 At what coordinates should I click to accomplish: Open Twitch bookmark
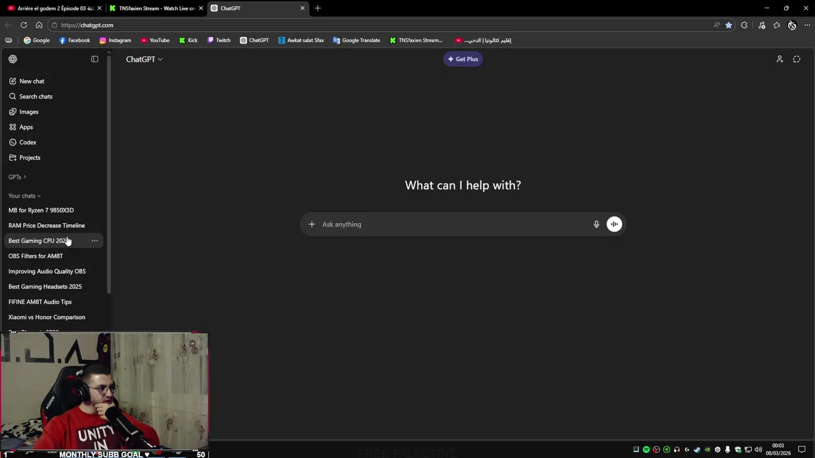pyautogui.click(x=219, y=40)
